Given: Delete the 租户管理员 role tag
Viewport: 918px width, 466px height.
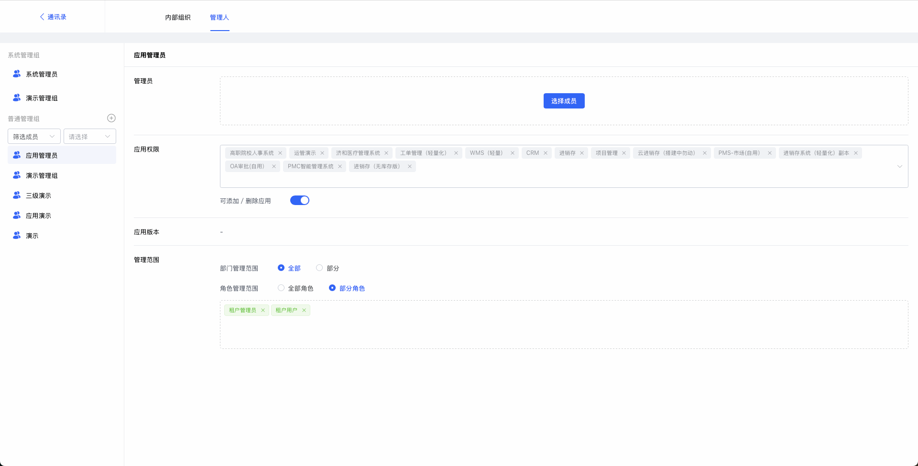Looking at the screenshot, I should point(263,310).
